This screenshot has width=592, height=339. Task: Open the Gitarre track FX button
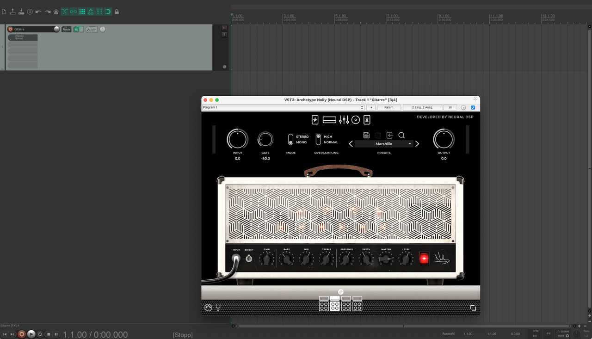pos(76,29)
